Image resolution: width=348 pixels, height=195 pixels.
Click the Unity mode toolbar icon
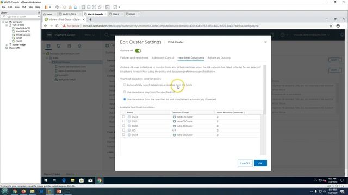pyautogui.click(x=100, y=7)
